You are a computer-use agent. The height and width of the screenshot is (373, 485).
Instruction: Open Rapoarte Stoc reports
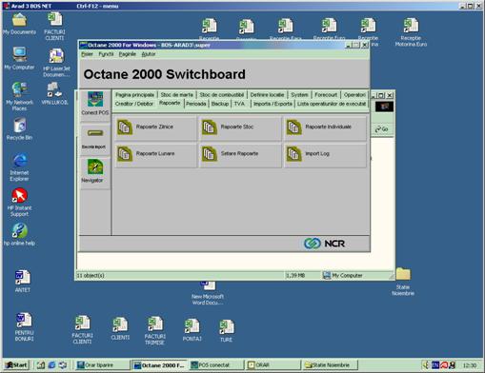240,128
